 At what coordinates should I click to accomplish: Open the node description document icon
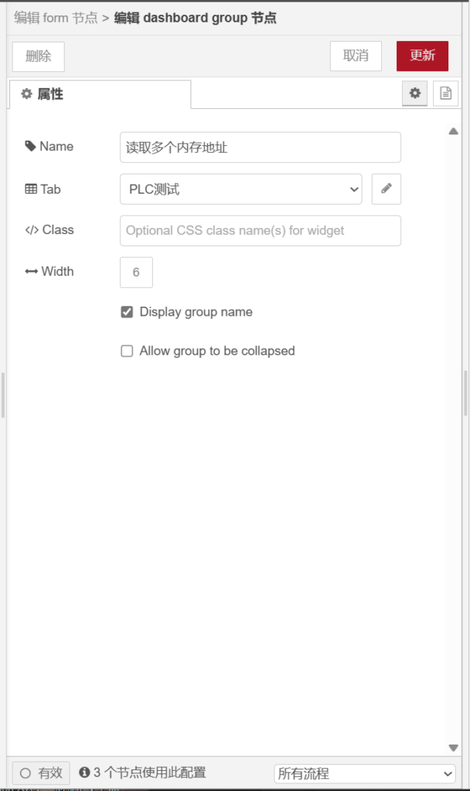point(445,93)
